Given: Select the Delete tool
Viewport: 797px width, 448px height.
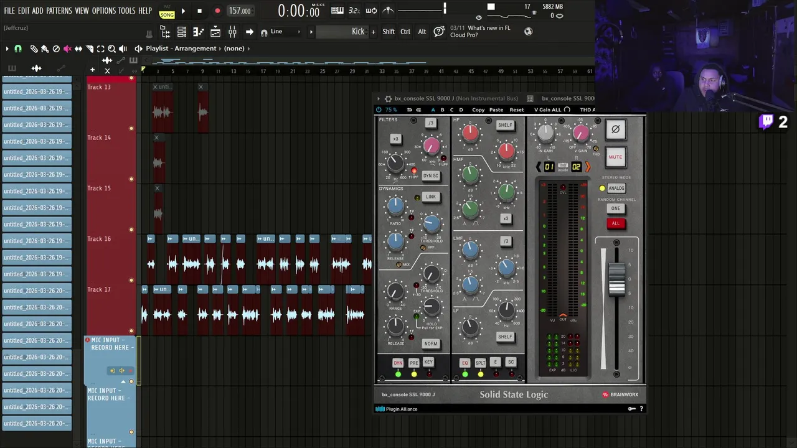Looking at the screenshot, I should pos(56,49).
